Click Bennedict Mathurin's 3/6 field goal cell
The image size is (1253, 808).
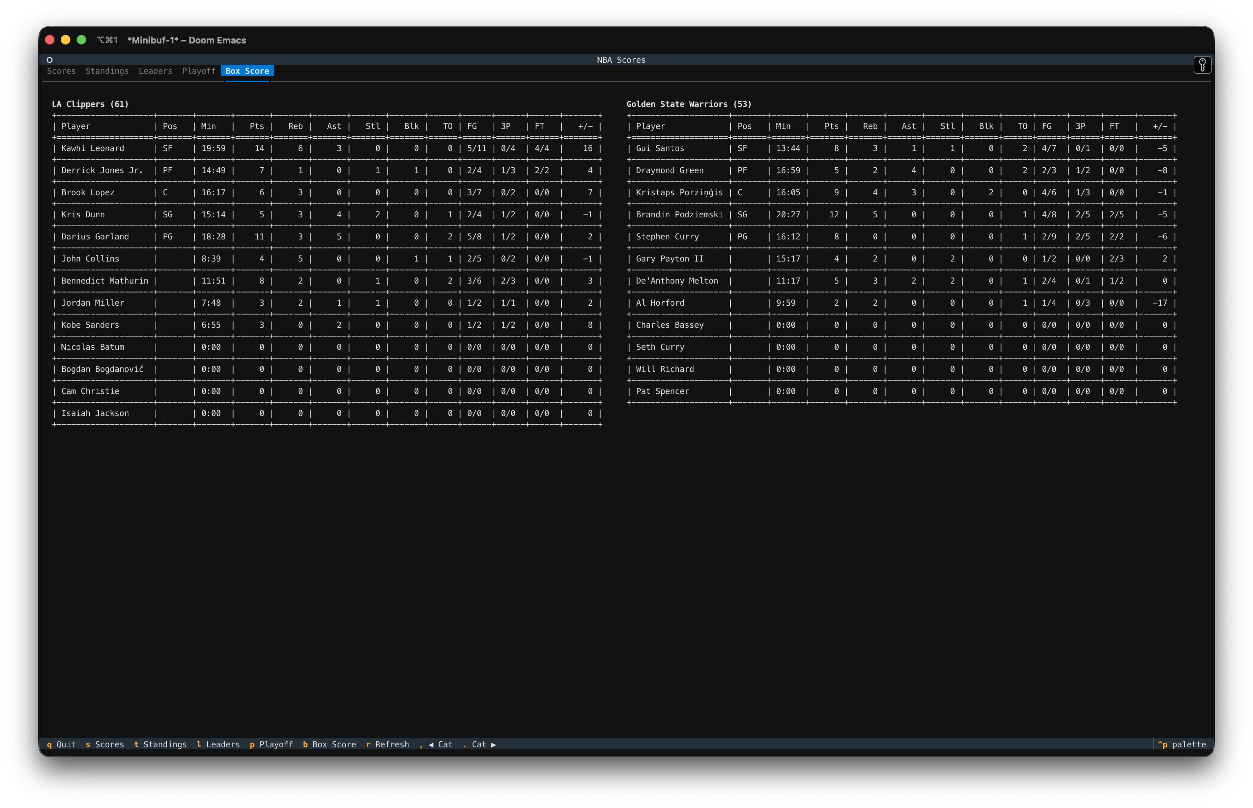click(474, 281)
